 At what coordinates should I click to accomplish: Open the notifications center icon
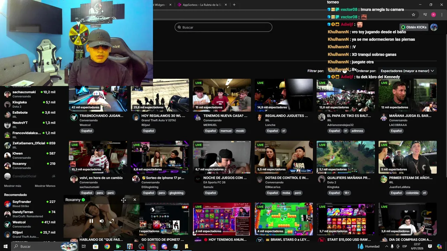pyautogui.click(x=430, y=246)
